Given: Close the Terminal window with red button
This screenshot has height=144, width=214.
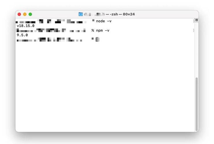Looking at the screenshot, I should click(x=19, y=14).
